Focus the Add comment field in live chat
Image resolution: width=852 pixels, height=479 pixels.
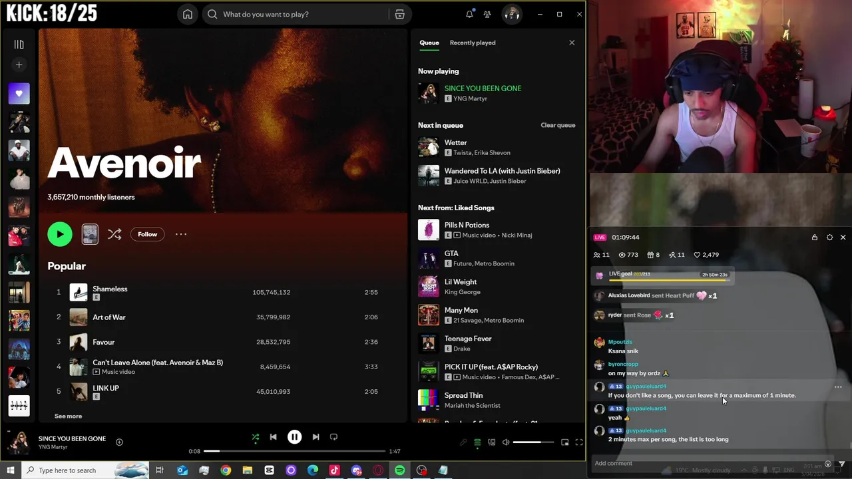click(706, 463)
